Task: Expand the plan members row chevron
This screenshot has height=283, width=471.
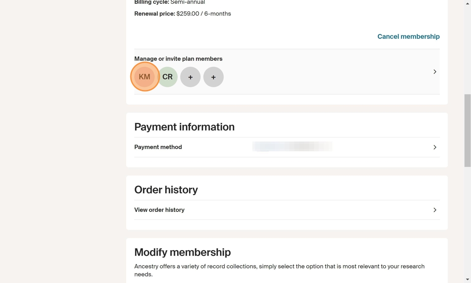Action: tap(435, 72)
